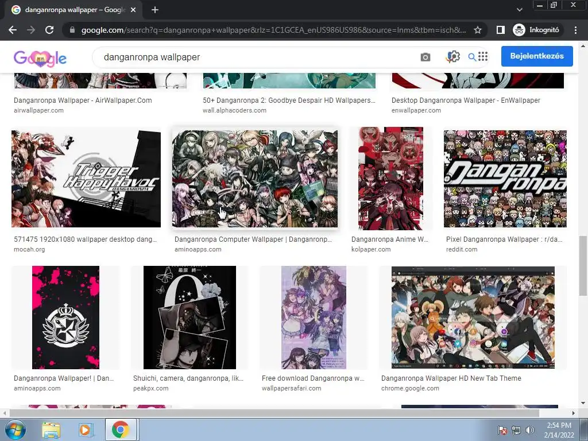Open the tab search dropdown arrow

(x=519, y=10)
